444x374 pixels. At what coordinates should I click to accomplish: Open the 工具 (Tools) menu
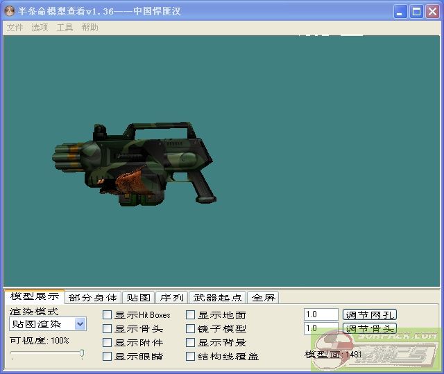tap(65, 28)
